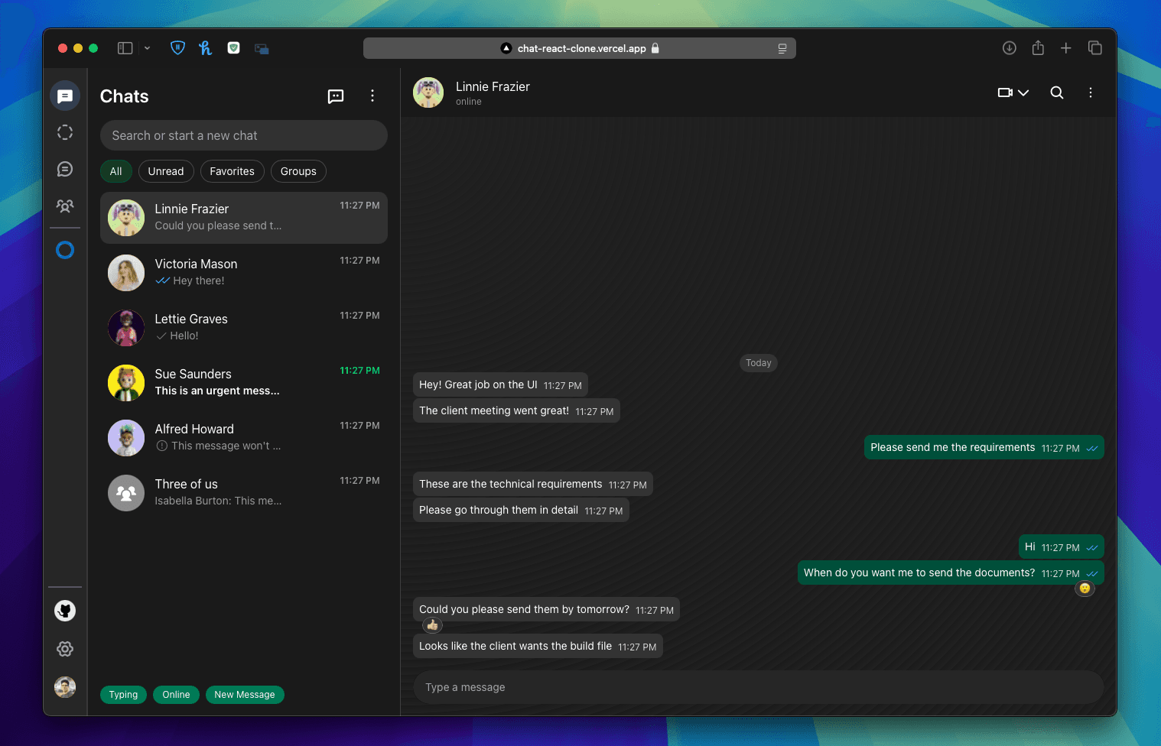Open the GitHub icon in left sidebar

coord(65,611)
